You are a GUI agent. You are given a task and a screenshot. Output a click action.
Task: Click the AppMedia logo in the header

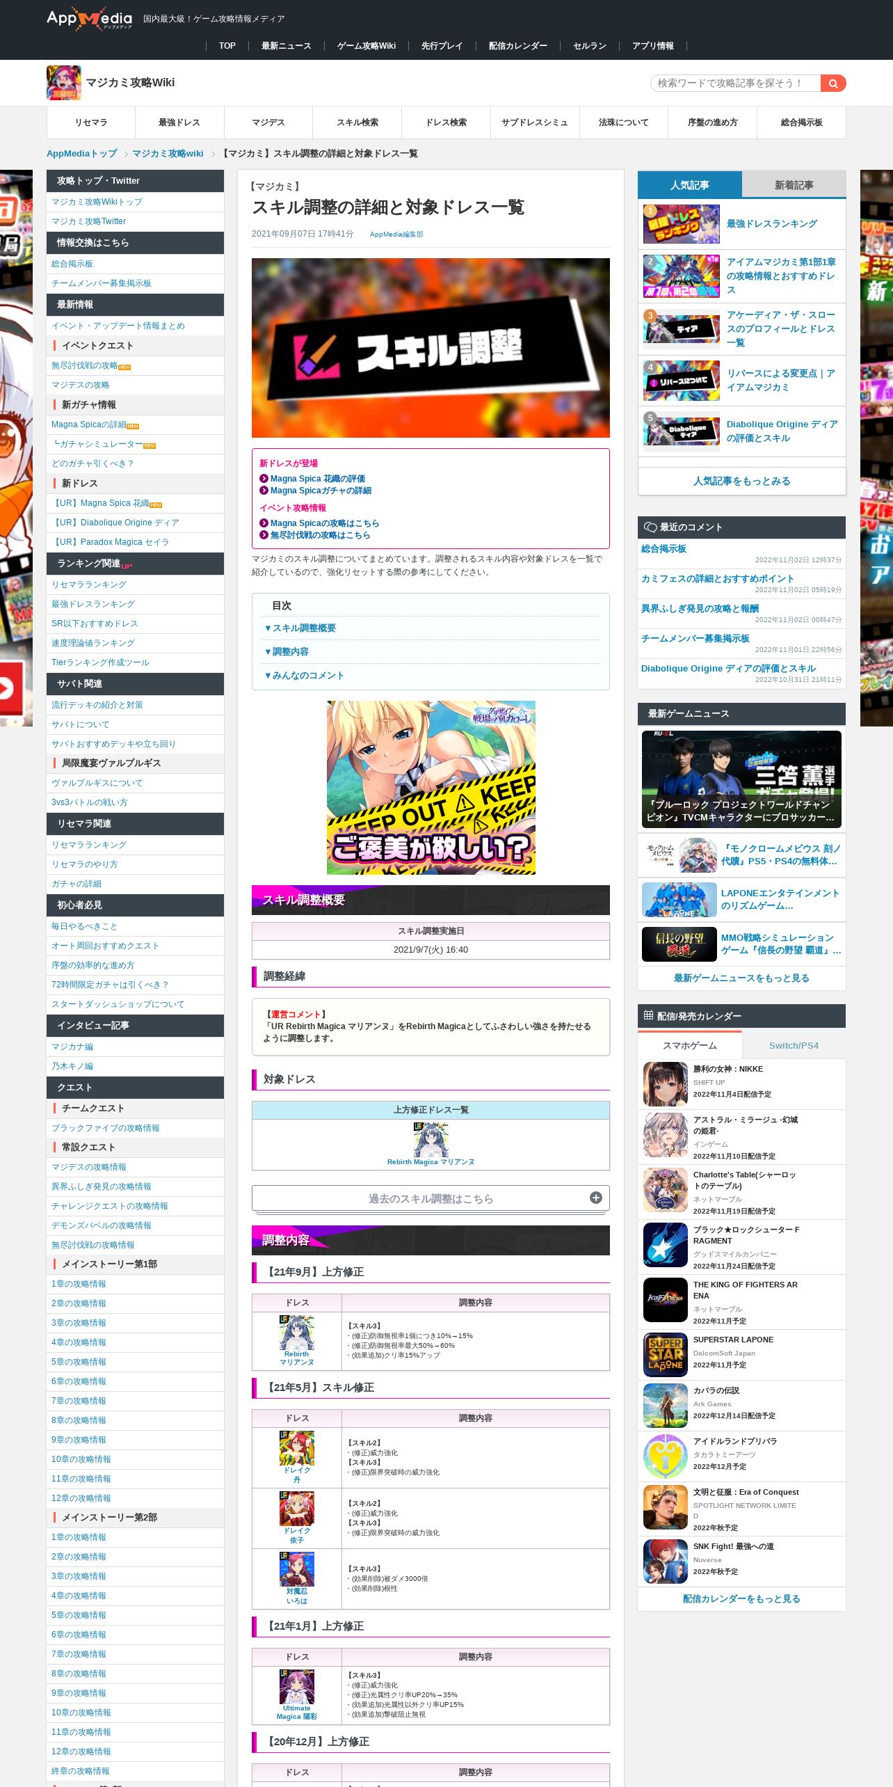coord(89,19)
